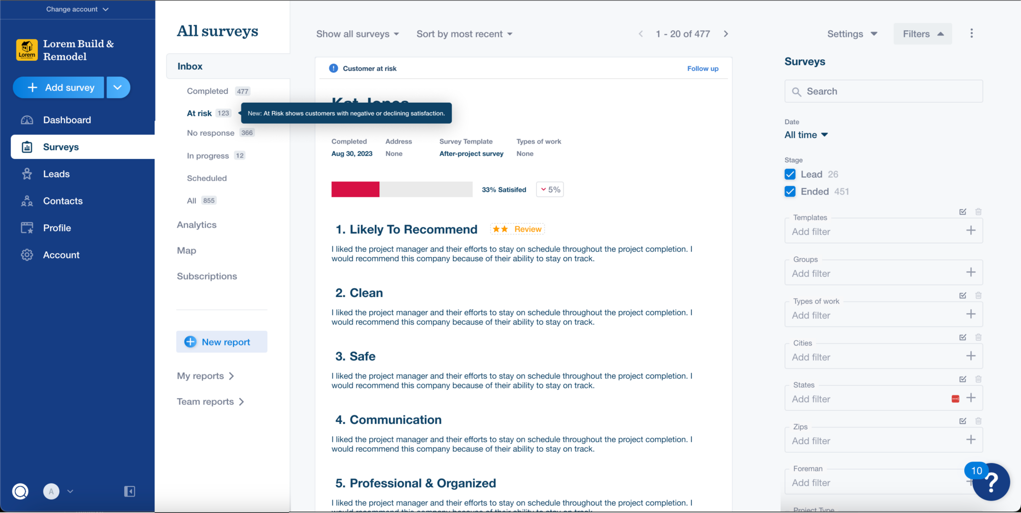Click the three-dot more options icon
This screenshot has width=1021, height=513.
pyautogui.click(x=971, y=33)
